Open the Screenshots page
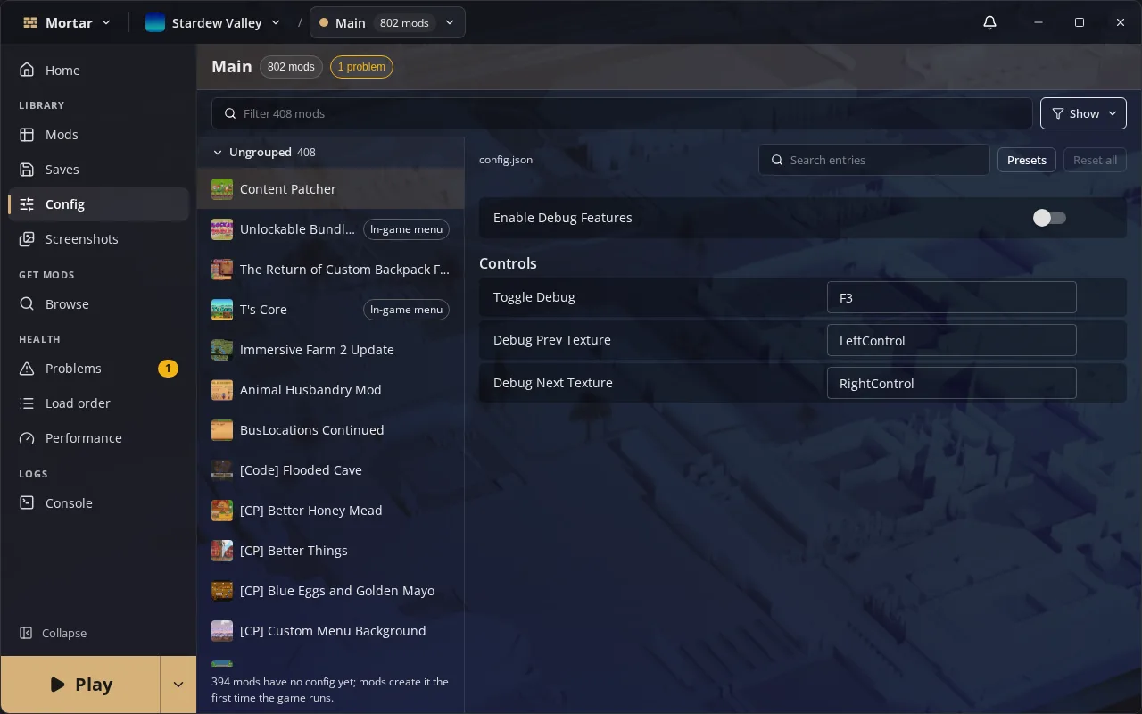This screenshot has width=1142, height=714. point(98,239)
